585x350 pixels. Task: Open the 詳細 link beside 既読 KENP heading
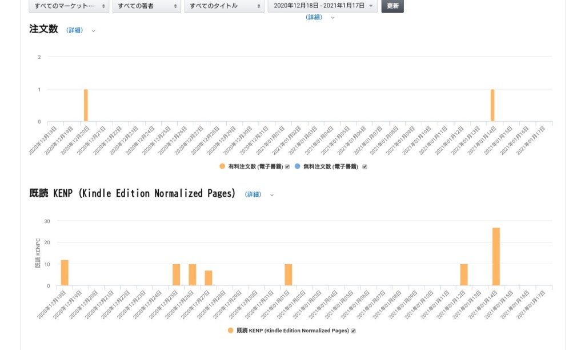[x=253, y=194]
